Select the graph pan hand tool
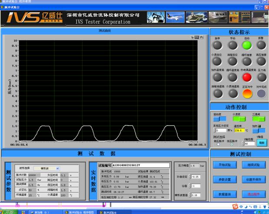Image resolution: width=269 pixels, height=214 pixels. click(201, 37)
